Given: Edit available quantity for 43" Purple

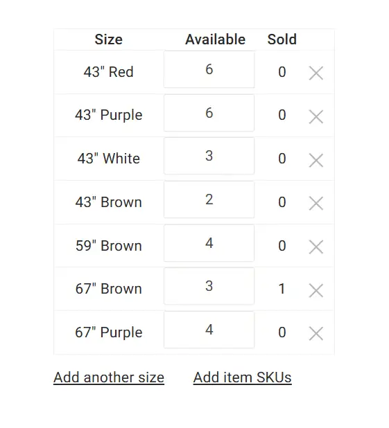Looking at the screenshot, I should 209,113.
